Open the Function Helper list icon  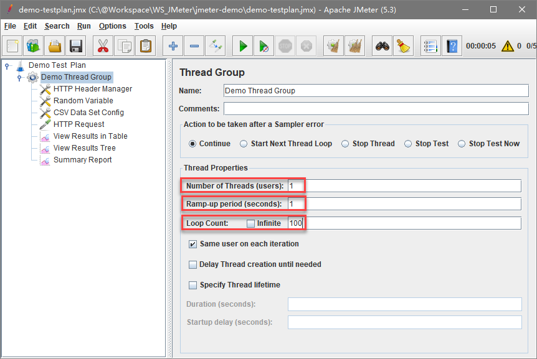click(x=431, y=46)
